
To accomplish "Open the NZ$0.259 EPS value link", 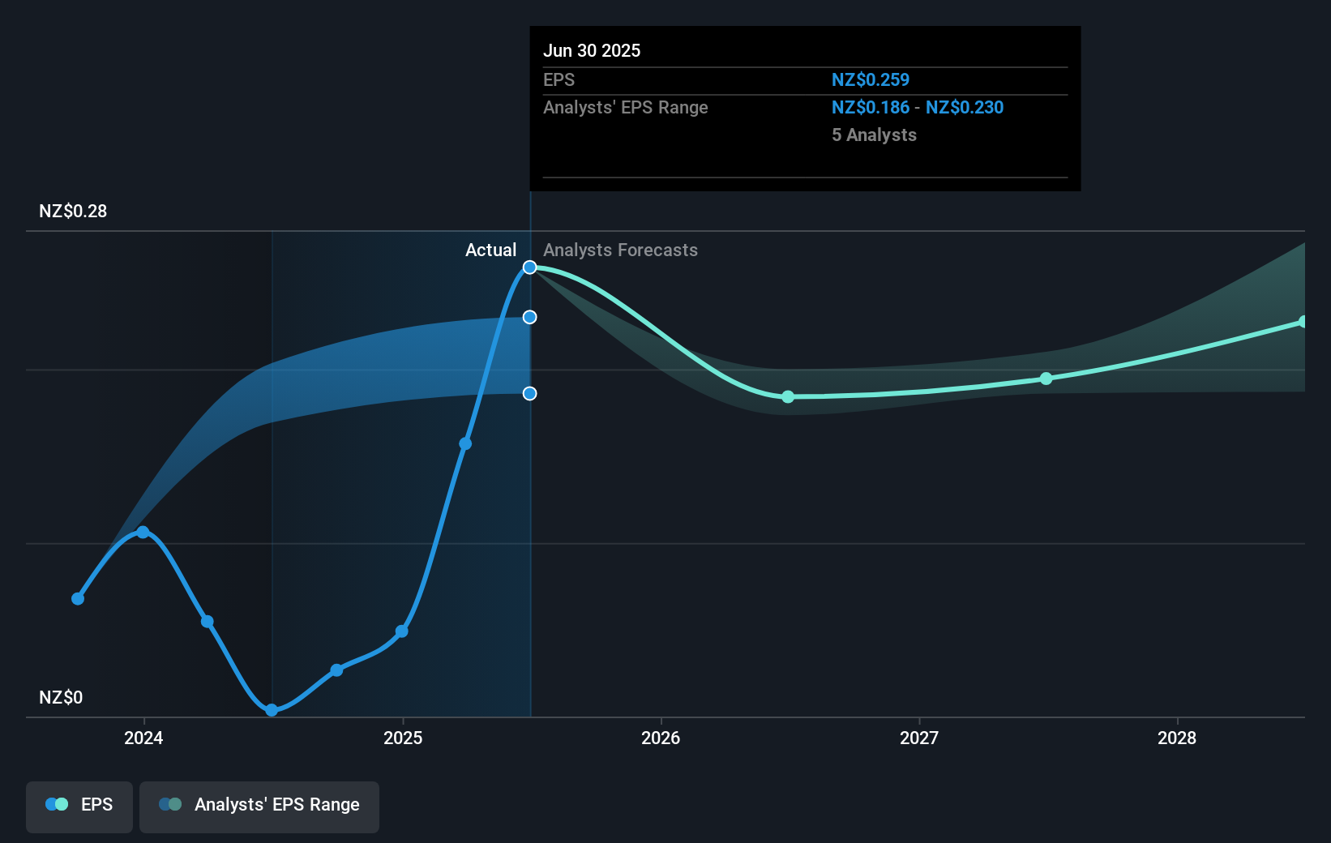I will pyautogui.click(x=870, y=79).
